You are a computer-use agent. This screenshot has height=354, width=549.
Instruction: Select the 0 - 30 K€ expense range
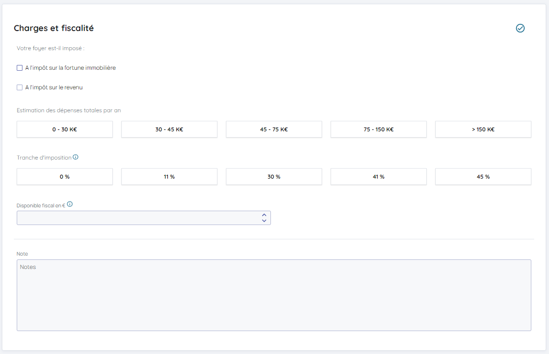[x=65, y=129]
